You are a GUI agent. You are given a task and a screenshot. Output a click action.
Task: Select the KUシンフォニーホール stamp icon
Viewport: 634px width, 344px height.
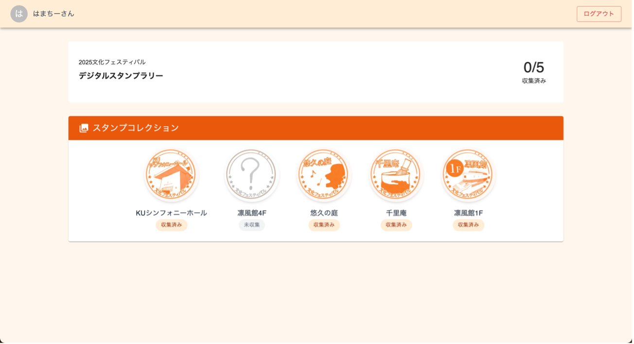point(171,175)
